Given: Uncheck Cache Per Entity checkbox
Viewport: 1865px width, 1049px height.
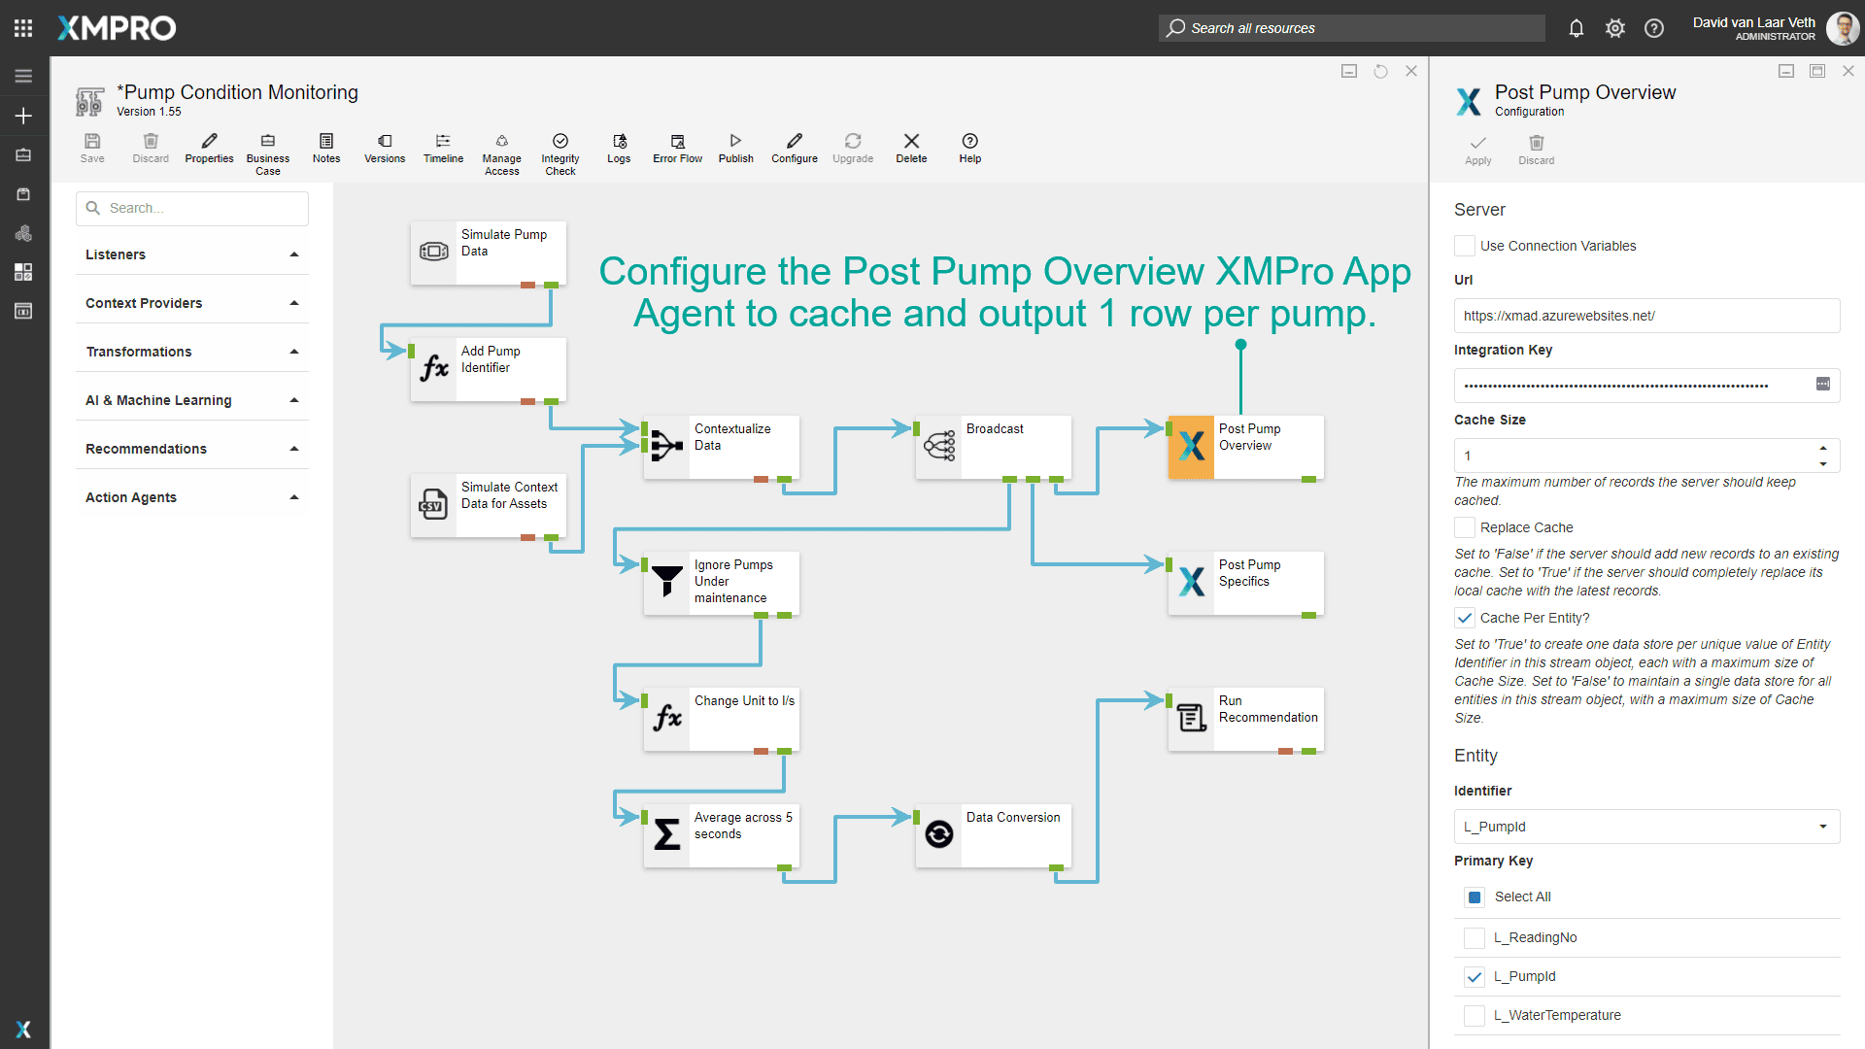Looking at the screenshot, I should click(x=1465, y=618).
